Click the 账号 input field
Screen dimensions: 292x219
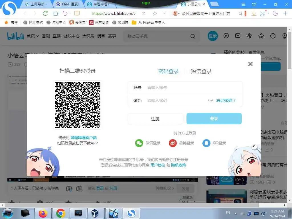coord(185,88)
